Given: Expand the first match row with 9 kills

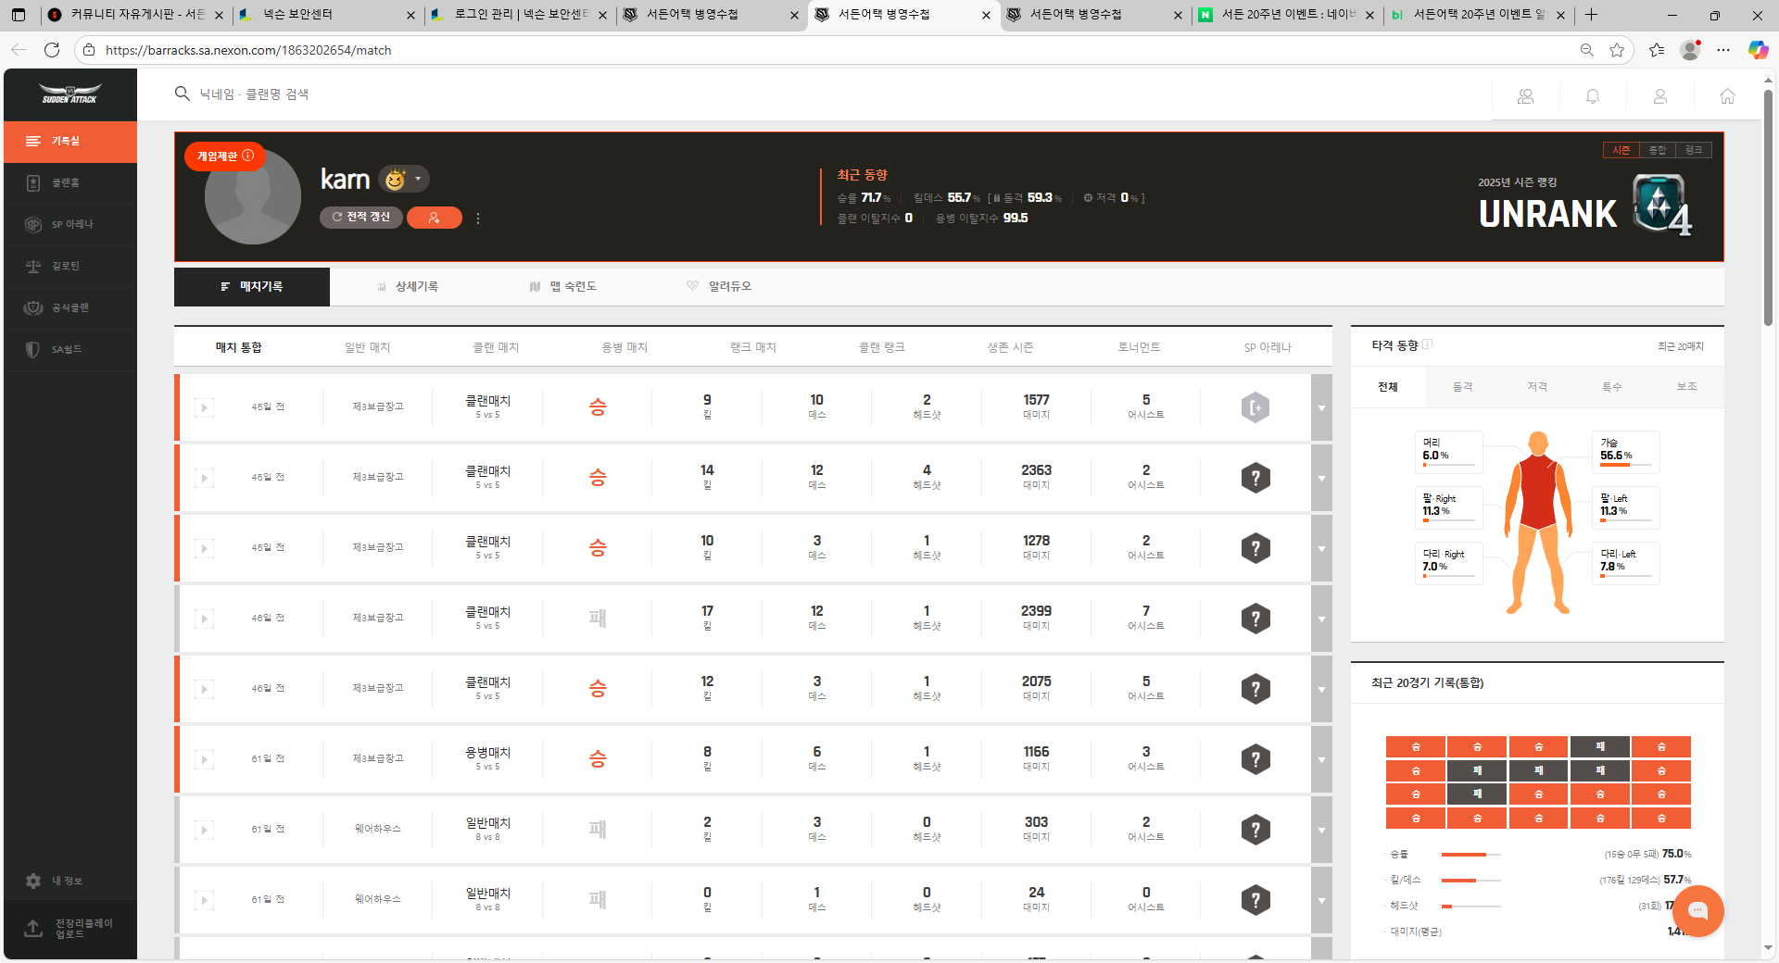Looking at the screenshot, I should 1321,407.
